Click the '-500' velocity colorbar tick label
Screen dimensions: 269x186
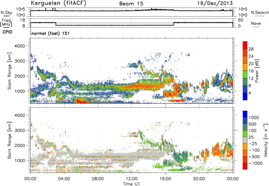[254, 156]
